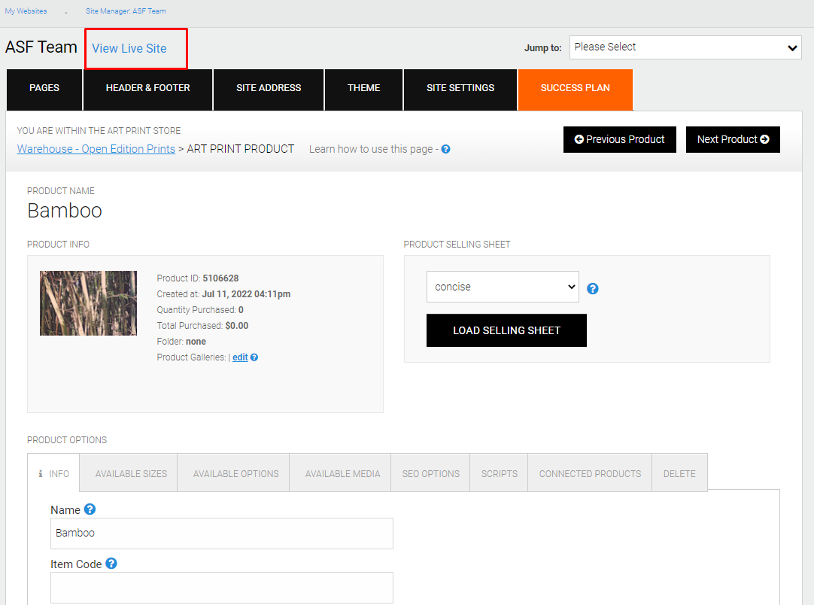Screen dimensions: 814x605
Task: Open the Jump to 'Please Select' dropdown
Action: click(685, 47)
